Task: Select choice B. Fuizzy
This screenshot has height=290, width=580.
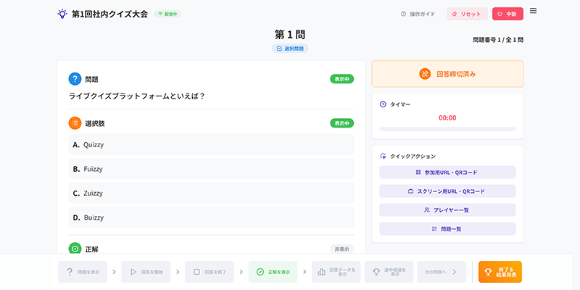Action: coord(211,169)
